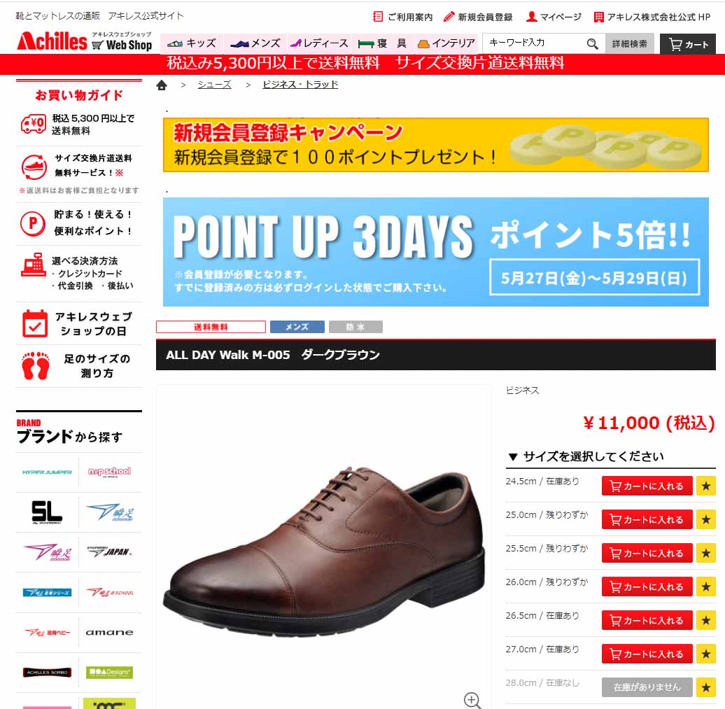Open the マイページ person icon link
This screenshot has height=709, width=725.
(x=554, y=17)
